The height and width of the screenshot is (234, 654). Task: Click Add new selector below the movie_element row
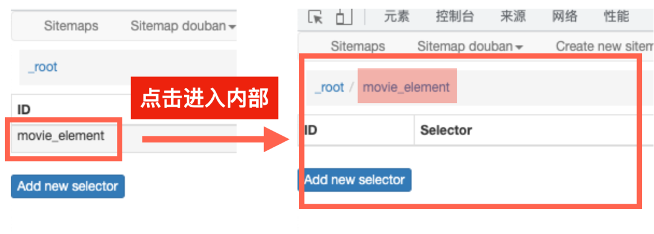[x=68, y=186]
